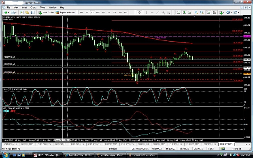The width and height of the screenshot is (253, 158).
Task: Toggle the Expert Advisors button
Action: tap(66, 13)
